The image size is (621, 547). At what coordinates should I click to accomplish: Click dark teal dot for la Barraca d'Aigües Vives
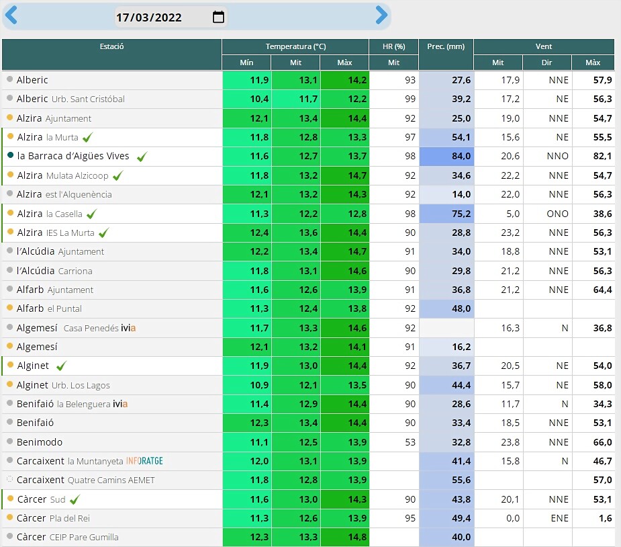point(10,155)
